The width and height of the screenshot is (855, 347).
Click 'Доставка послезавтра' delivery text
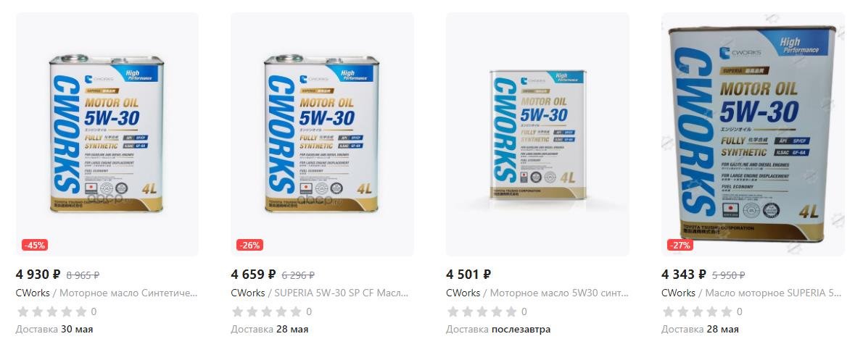click(x=498, y=330)
